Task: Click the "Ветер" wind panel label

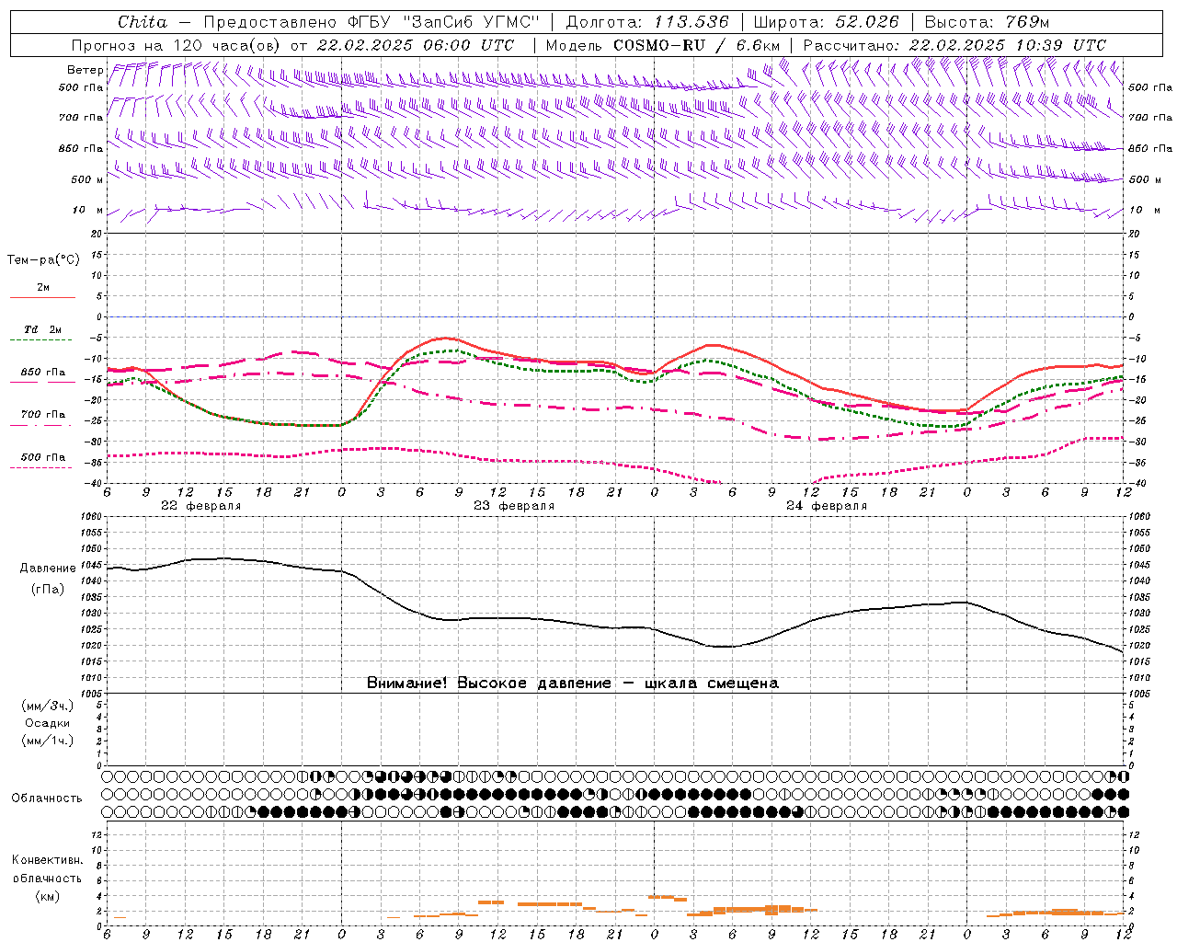Action: [85, 70]
